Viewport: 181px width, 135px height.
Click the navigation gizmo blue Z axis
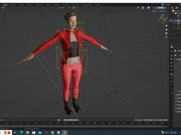click(x=163, y=15)
